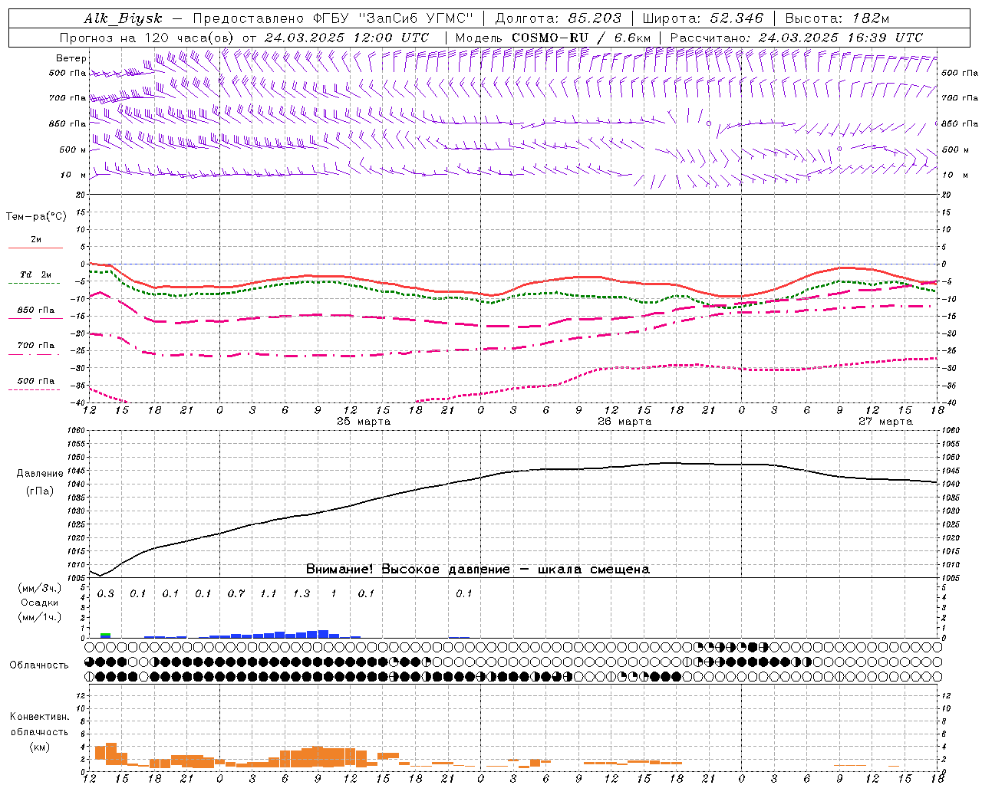This screenshot has width=982, height=785.
Task: Click the 'Внимание! Высокое давление' warning text
Action: [x=407, y=570]
